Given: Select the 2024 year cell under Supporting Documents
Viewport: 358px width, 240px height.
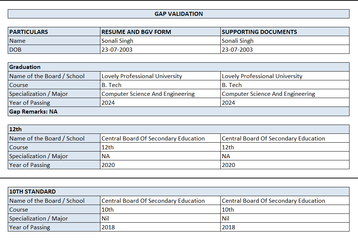Looking at the screenshot, I should [285, 102].
